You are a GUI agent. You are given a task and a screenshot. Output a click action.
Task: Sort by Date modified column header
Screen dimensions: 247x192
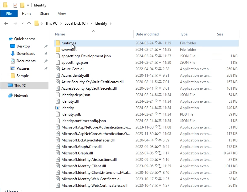[x=147, y=34]
